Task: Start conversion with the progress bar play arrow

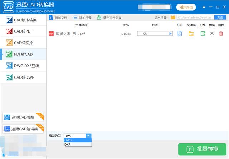Action: 170,34
